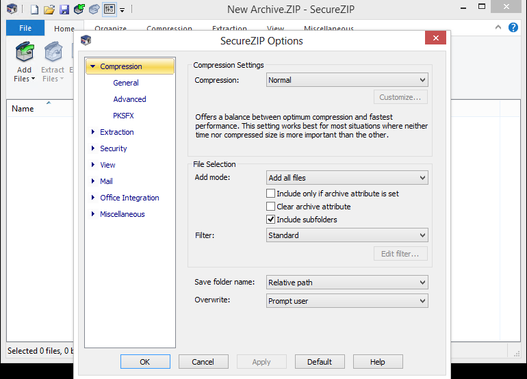Screen dimensions: 527x379
Task: Click the new archive icon in quick access toolbar
Action: 34,10
